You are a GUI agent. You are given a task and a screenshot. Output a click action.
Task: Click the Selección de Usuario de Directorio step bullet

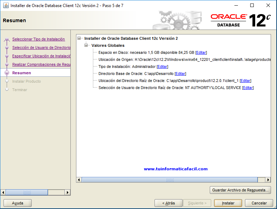[7, 47]
